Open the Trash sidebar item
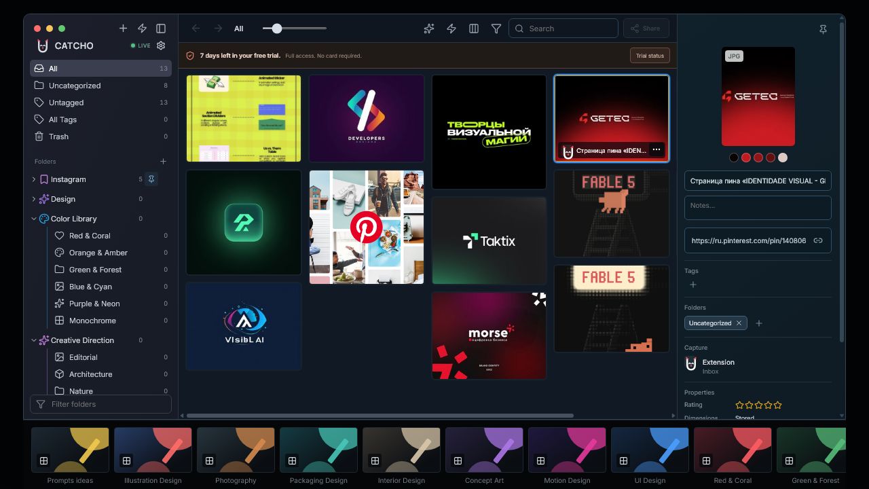The width and height of the screenshot is (869, 489). (x=100, y=137)
